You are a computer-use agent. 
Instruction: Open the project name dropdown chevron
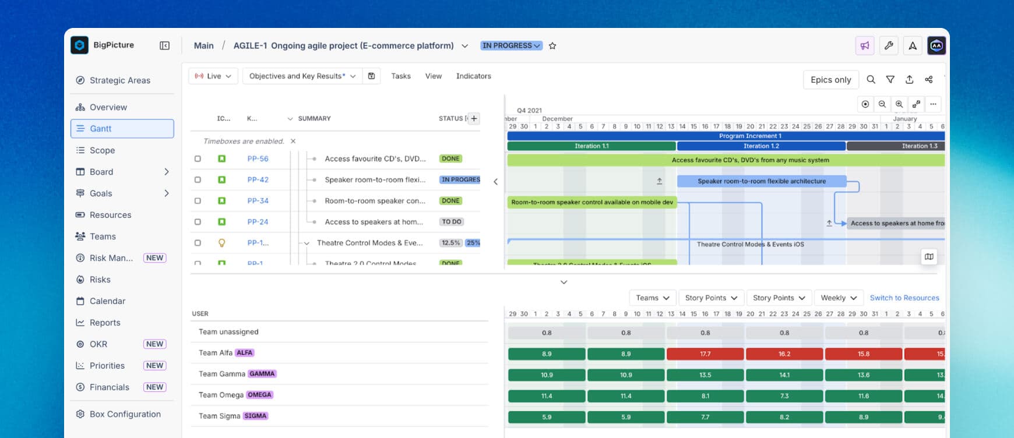point(464,45)
